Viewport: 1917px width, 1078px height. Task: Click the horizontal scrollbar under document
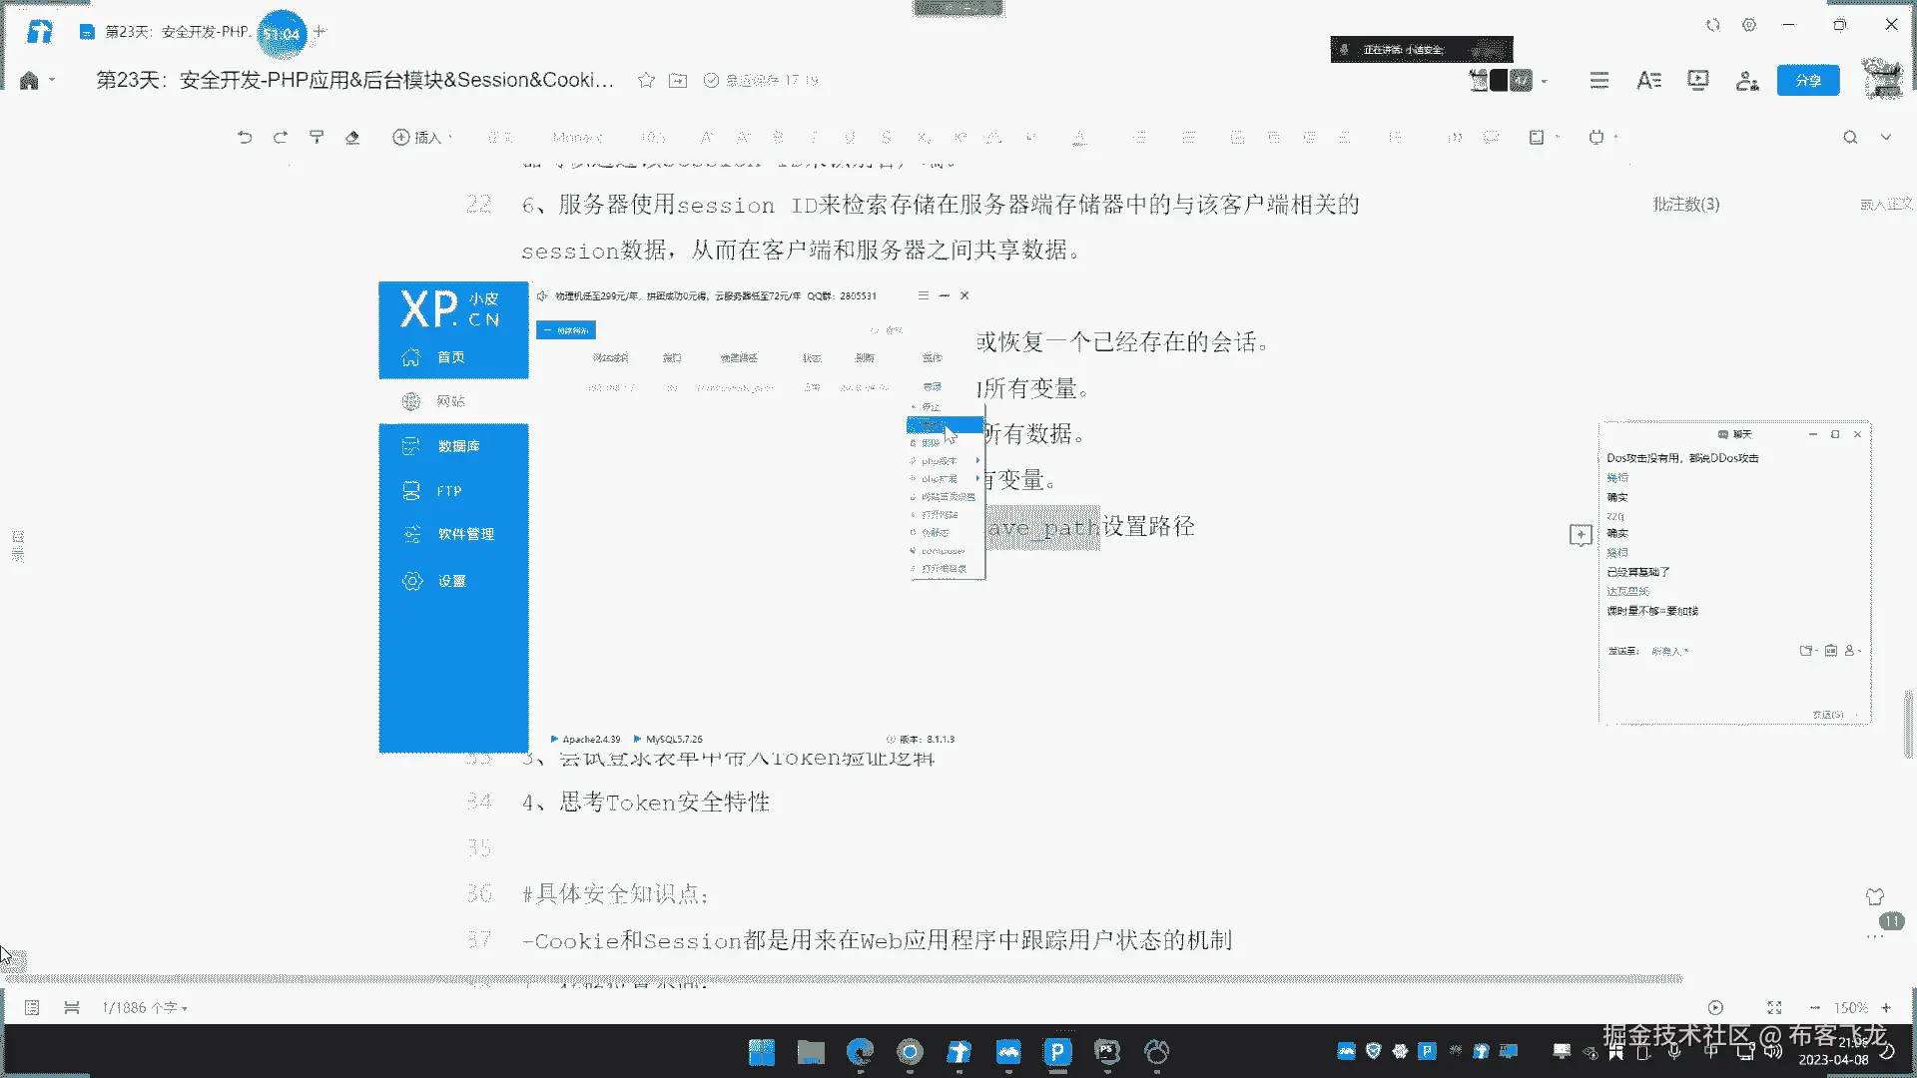844,978
